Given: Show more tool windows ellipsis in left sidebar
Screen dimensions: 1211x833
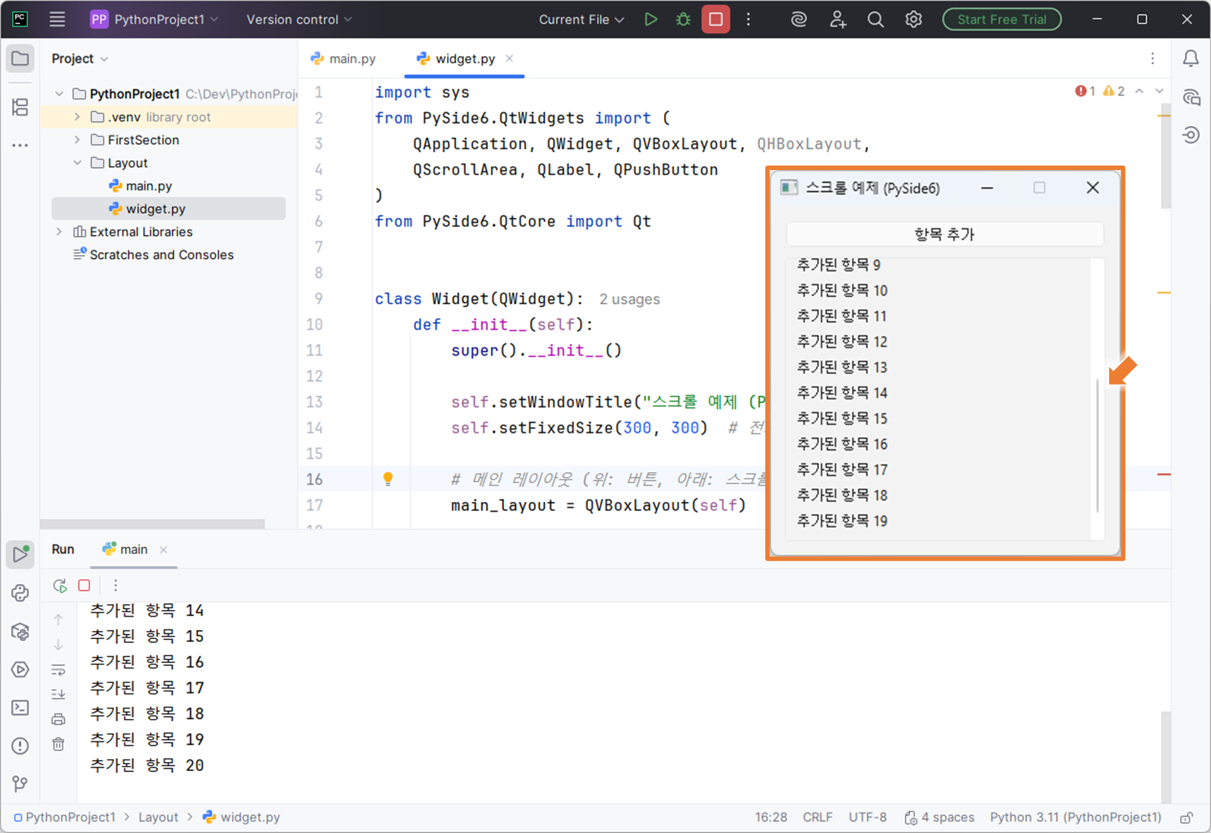Looking at the screenshot, I should pyautogui.click(x=20, y=145).
